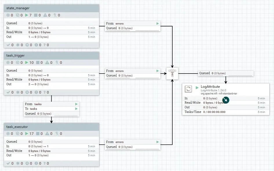Click the transmitting ports icon in state_manager
Image resolution: width=274 pixels, height=171 pixels.
(x=8, y=15)
